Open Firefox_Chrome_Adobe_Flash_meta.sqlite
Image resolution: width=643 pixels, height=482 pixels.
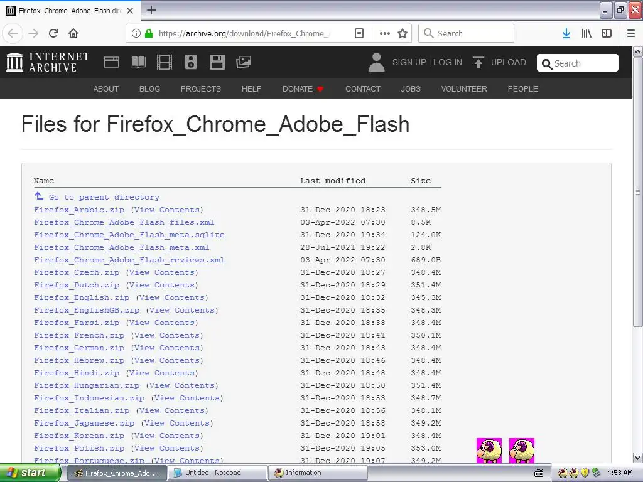(x=129, y=235)
